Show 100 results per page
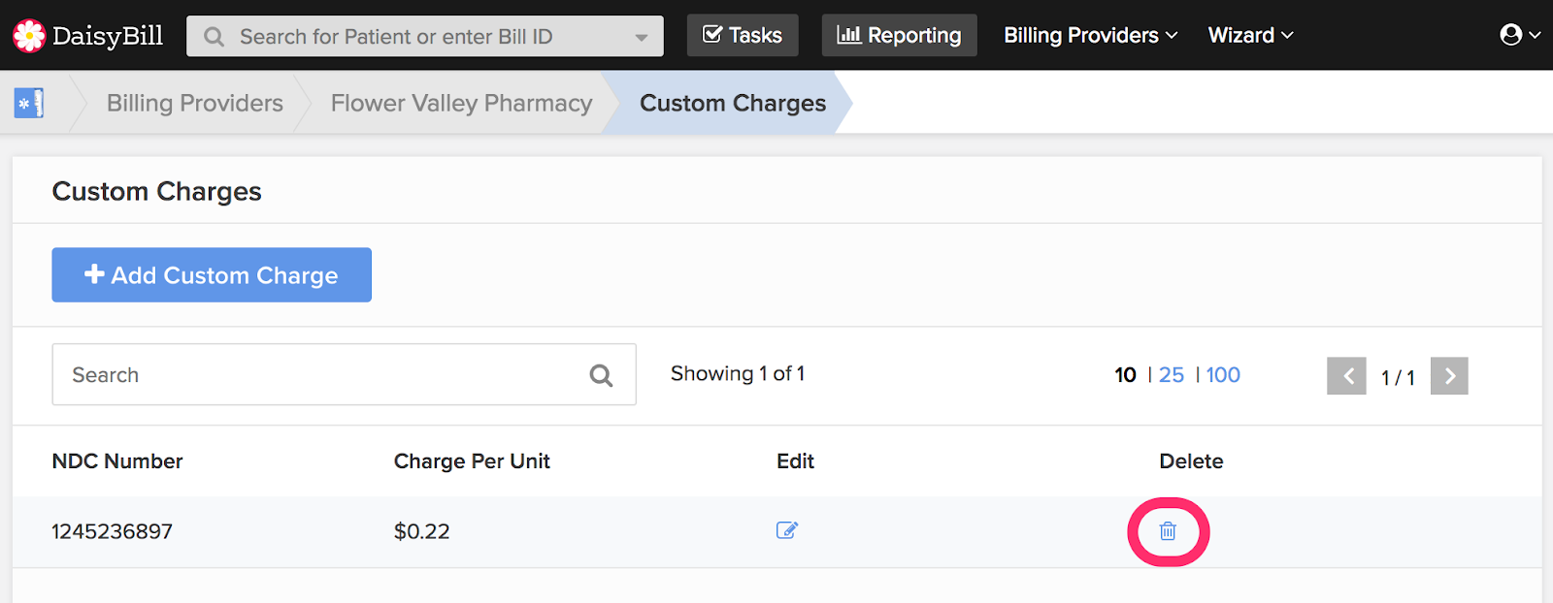This screenshot has width=1553, height=603. coord(1223,375)
